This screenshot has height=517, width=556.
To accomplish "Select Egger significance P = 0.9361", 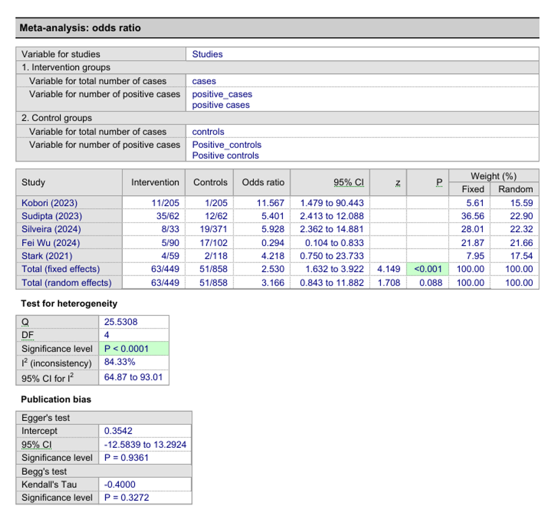I will pos(126,458).
